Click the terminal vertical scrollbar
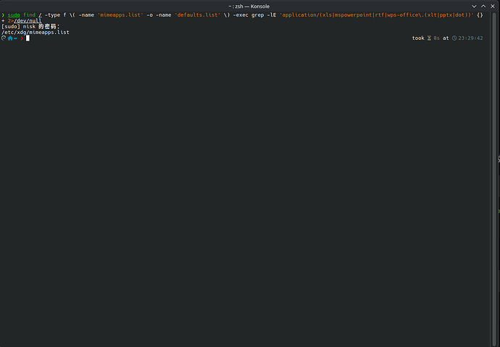The image size is (500, 347). click(494, 178)
